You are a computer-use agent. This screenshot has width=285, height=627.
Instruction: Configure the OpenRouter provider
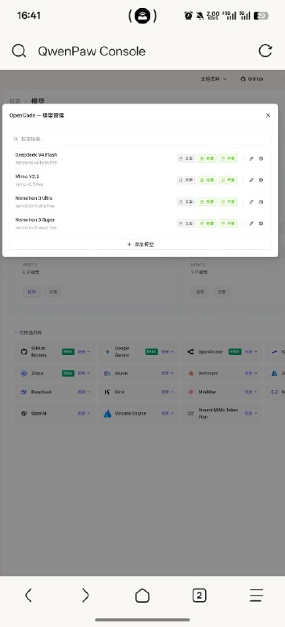point(251,352)
